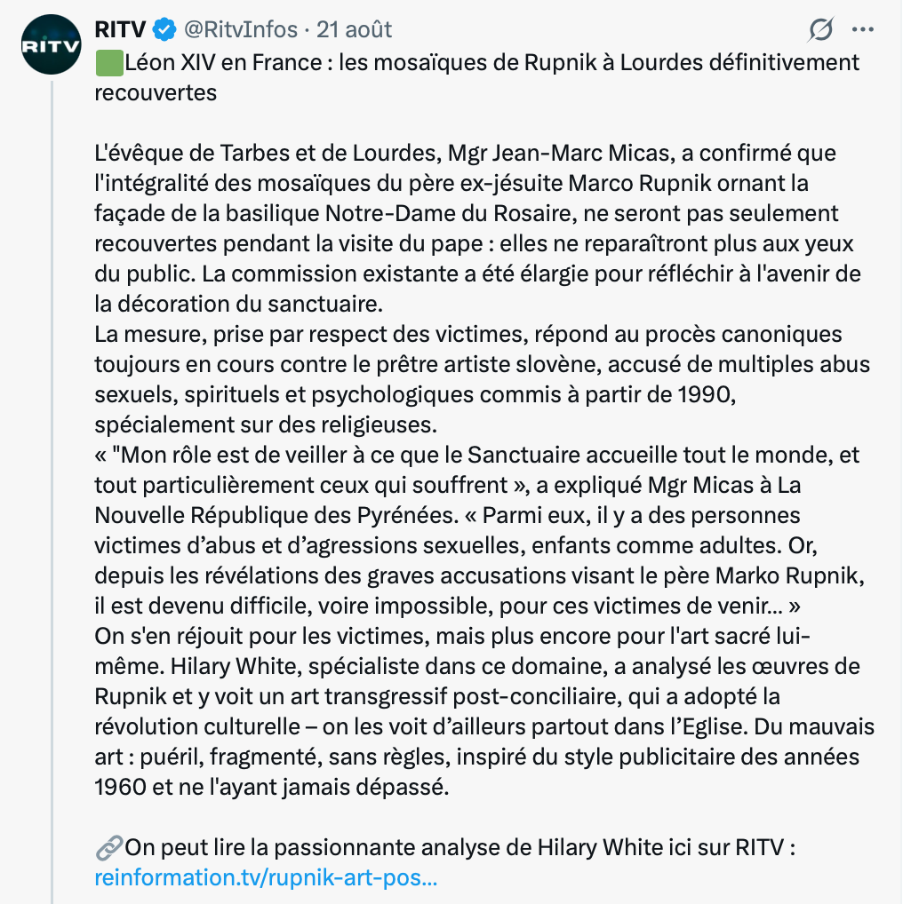Open Grok explain icon on this post
The image size is (903, 904).
pos(820,29)
